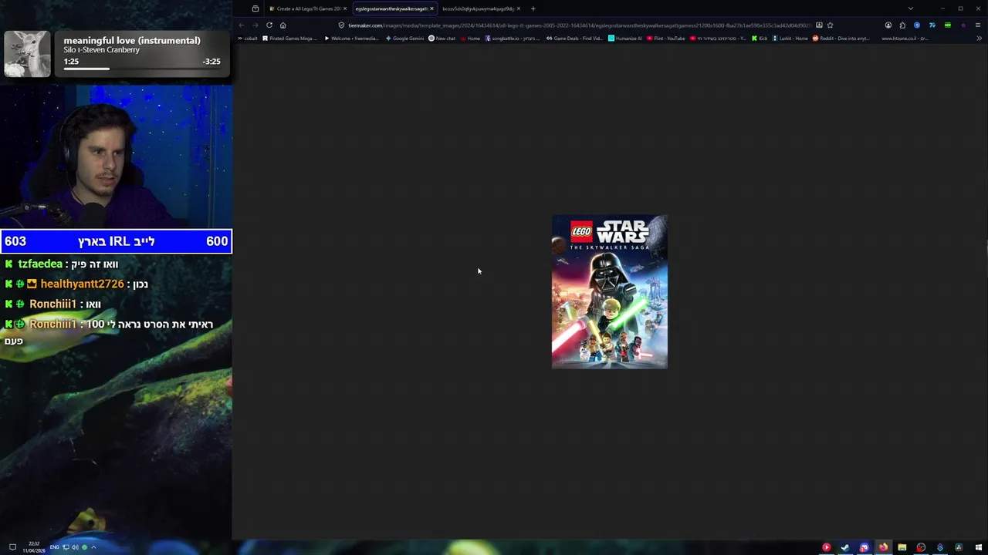Open the Firefox account icon
988x555 pixels.
(x=888, y=25)
